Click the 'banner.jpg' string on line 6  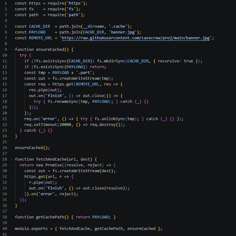tap(123, 32)
